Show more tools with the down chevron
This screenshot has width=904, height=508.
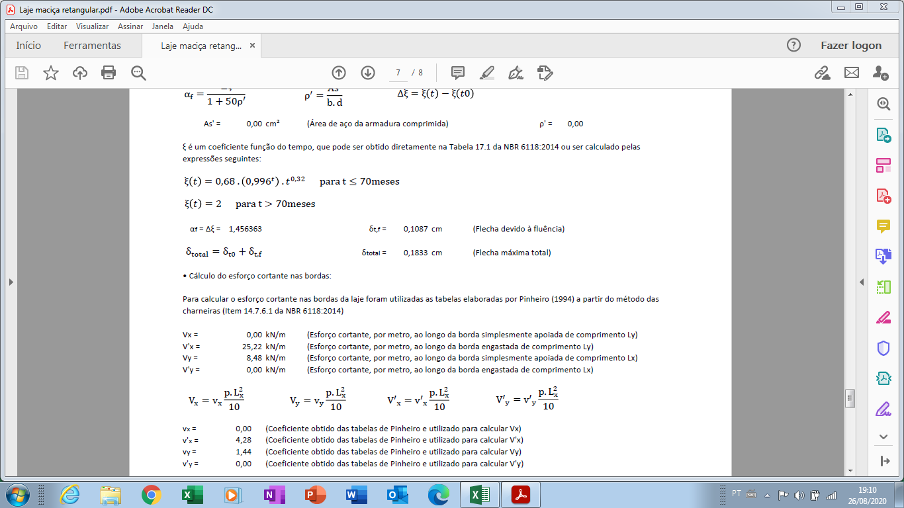tap(883, 437)
